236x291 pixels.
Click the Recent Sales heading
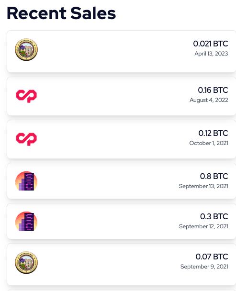(x=61, y=13)
